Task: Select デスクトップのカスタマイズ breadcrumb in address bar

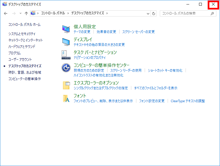Action: coord(88,13)
